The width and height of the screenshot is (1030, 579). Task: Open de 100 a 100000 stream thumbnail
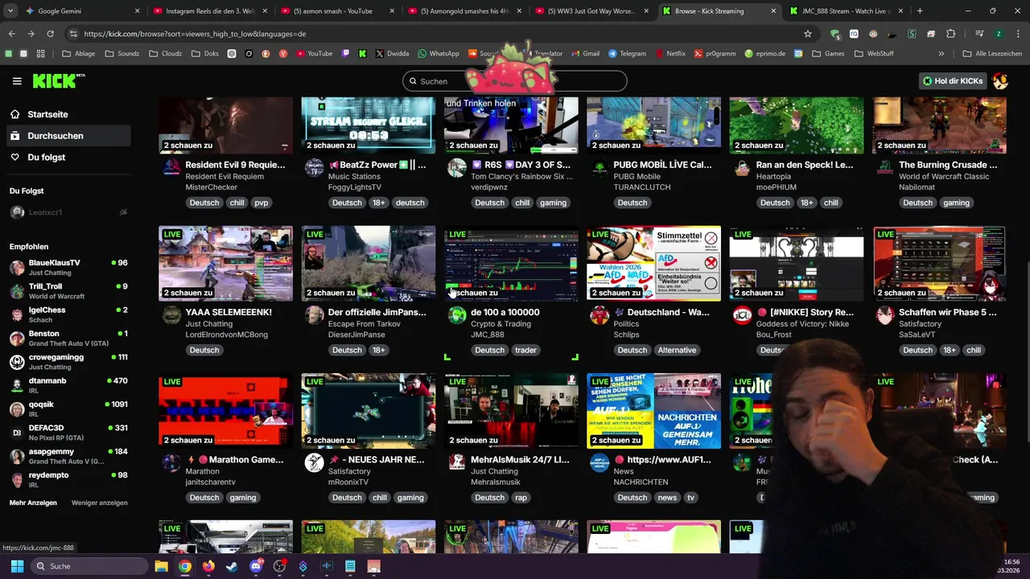(511, 264)
